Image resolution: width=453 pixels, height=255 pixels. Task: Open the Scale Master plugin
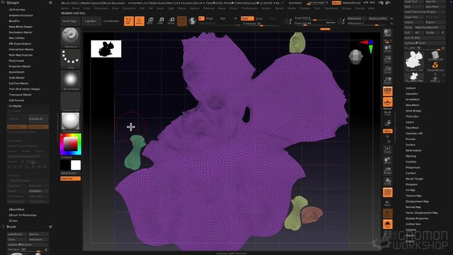click(x=17, y=78)
